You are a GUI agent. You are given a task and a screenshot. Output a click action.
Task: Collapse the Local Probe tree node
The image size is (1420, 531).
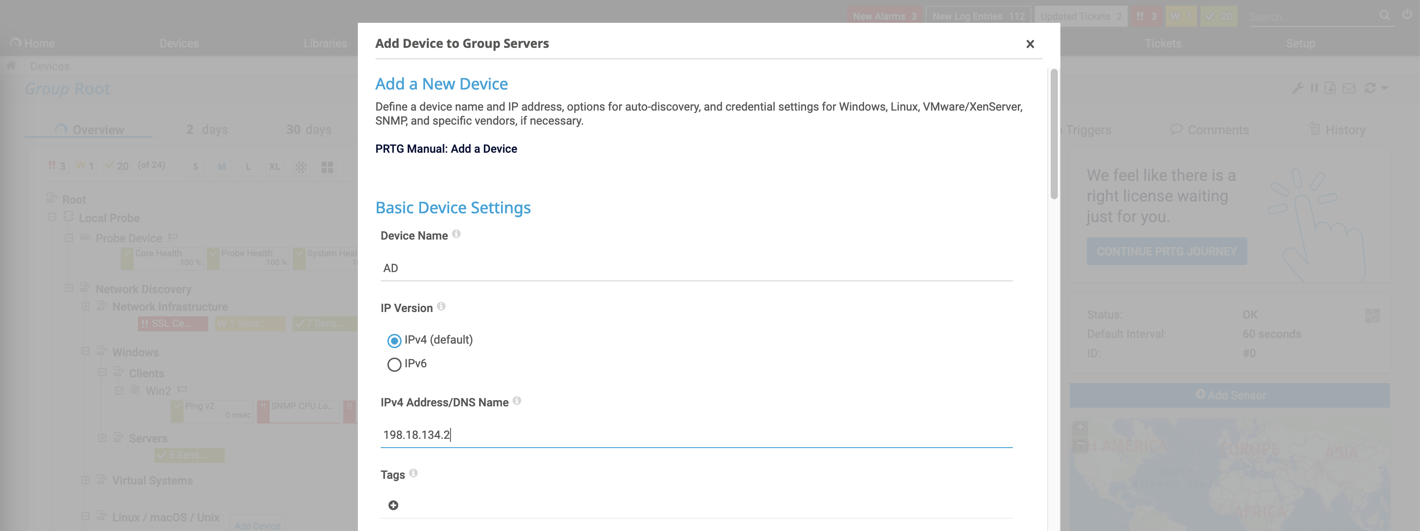52,217
